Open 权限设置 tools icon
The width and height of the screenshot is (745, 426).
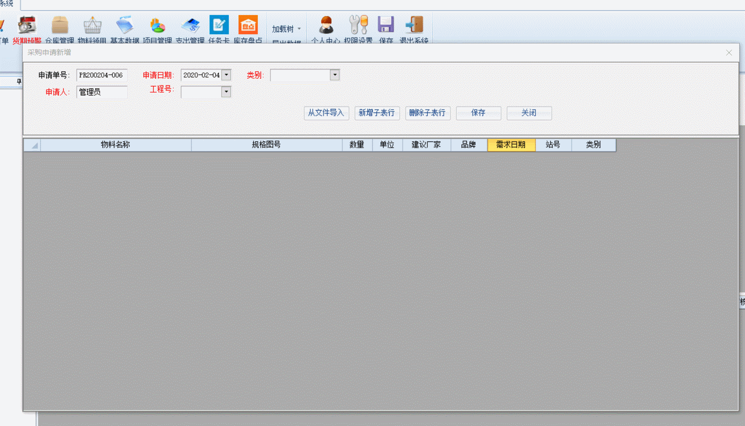click(x=358, y=25)
